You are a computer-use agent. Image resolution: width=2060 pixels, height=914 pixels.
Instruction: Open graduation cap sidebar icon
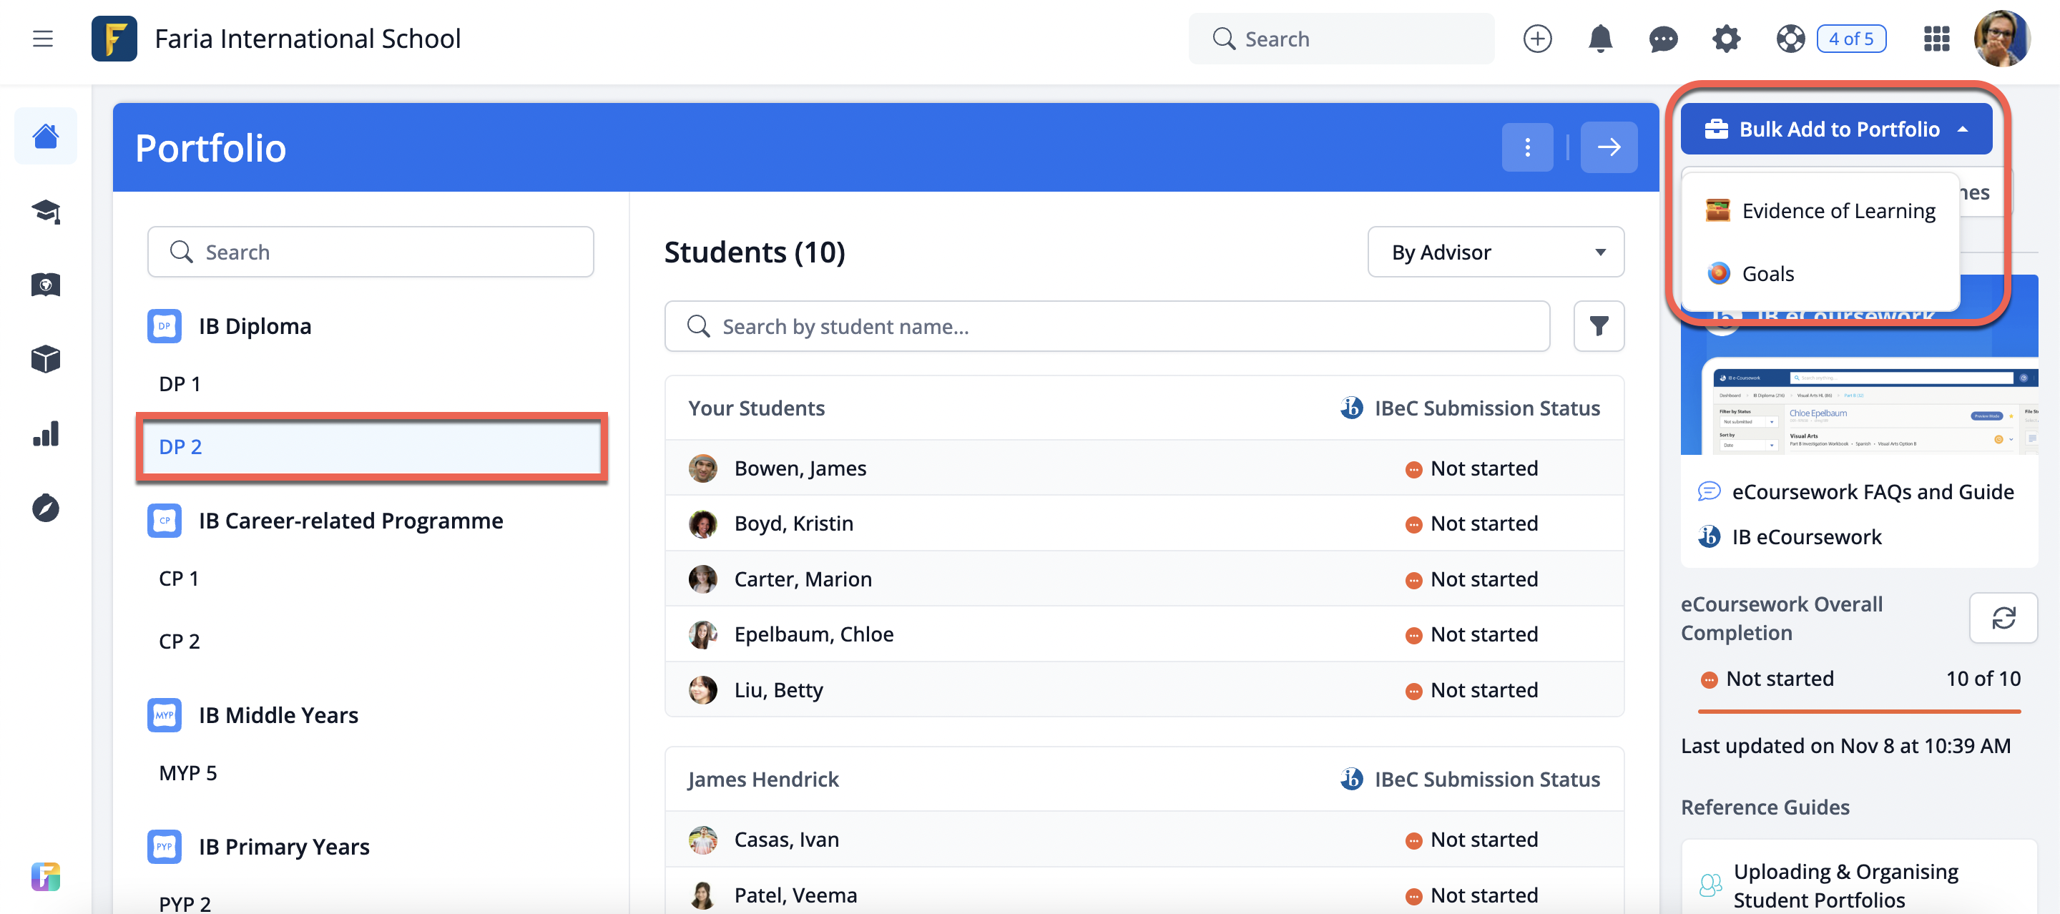pos(46,211)
